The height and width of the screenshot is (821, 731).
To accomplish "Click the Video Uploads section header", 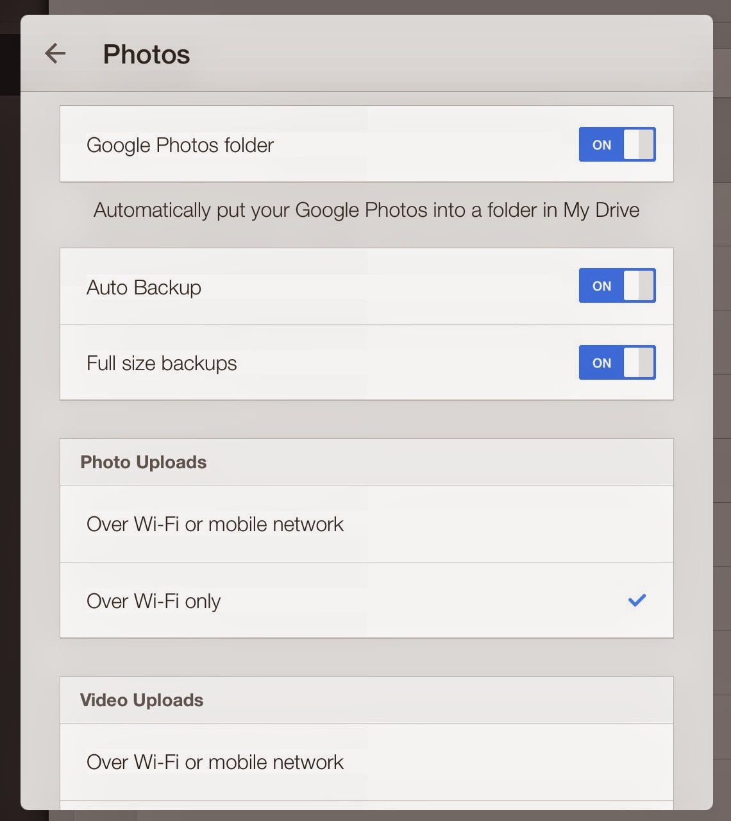I will (x=142, y=700).
